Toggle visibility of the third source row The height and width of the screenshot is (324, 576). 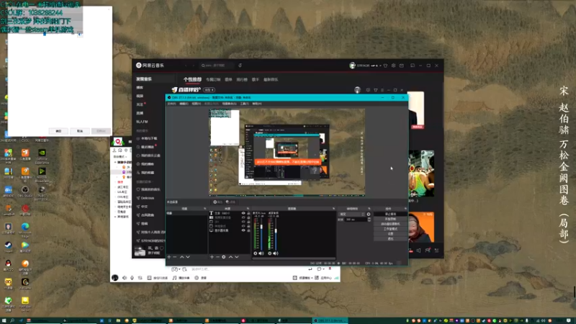click(243, 222)
